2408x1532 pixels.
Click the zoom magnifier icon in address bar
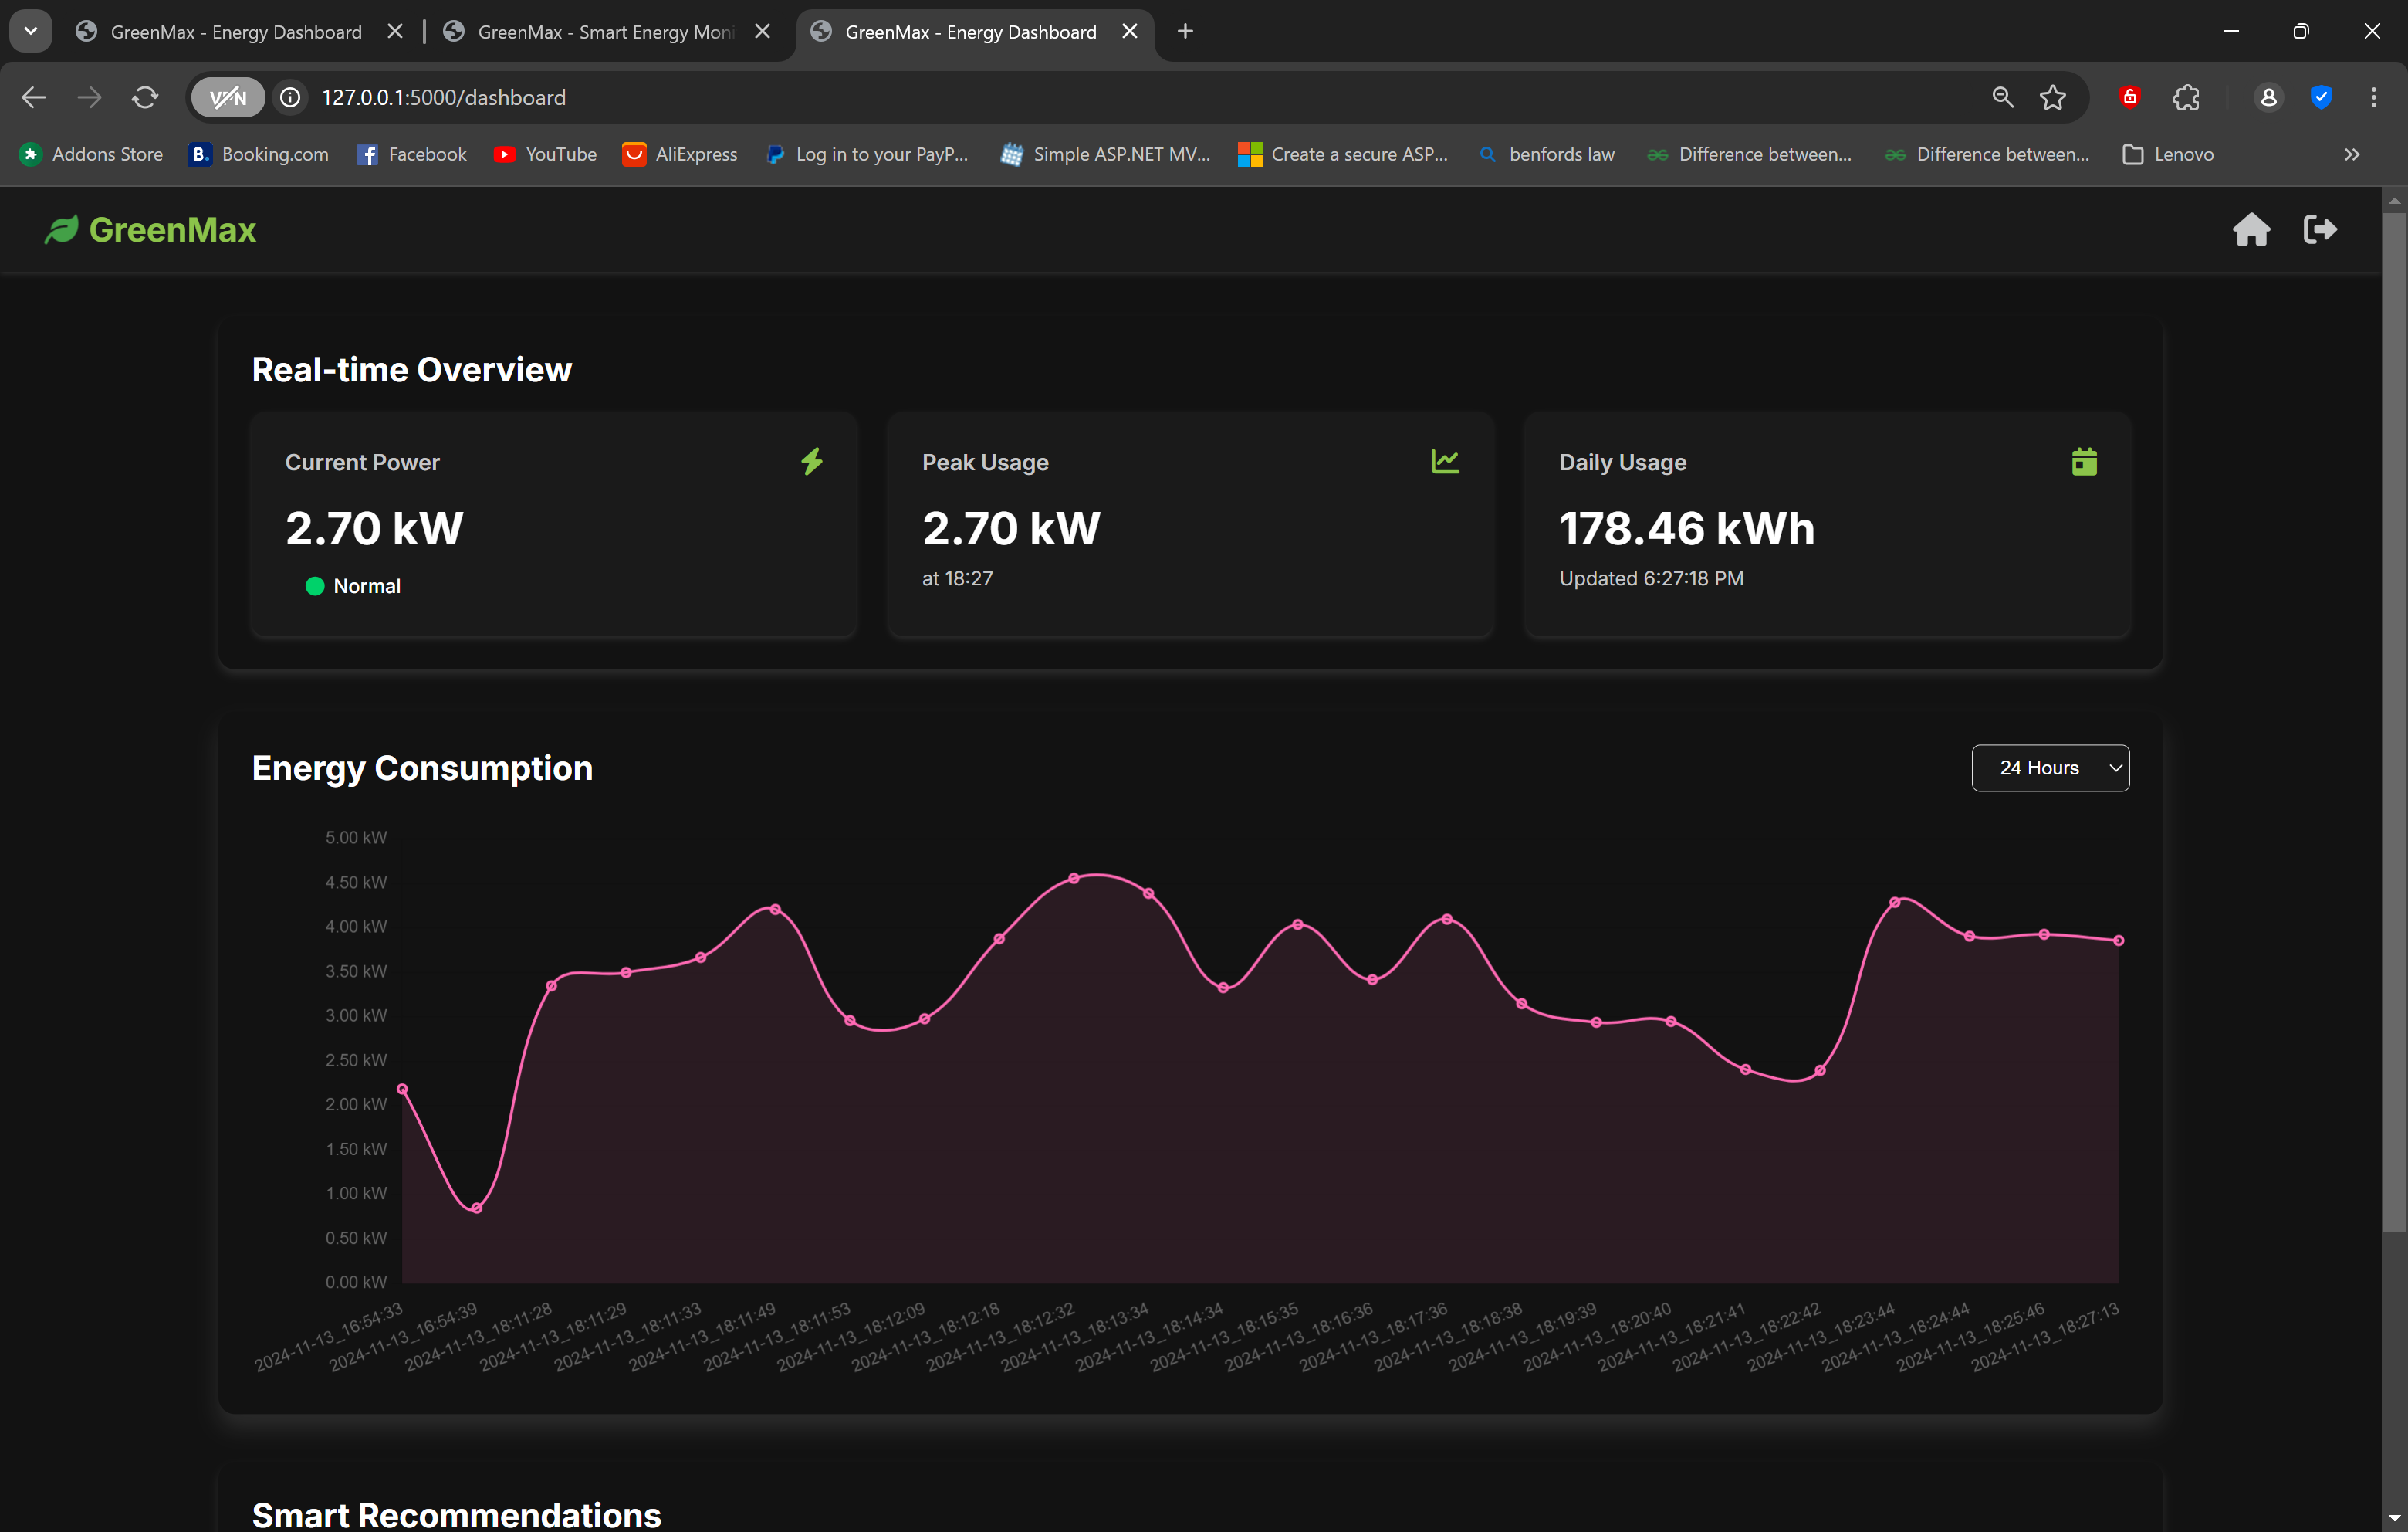[2002, 97]
